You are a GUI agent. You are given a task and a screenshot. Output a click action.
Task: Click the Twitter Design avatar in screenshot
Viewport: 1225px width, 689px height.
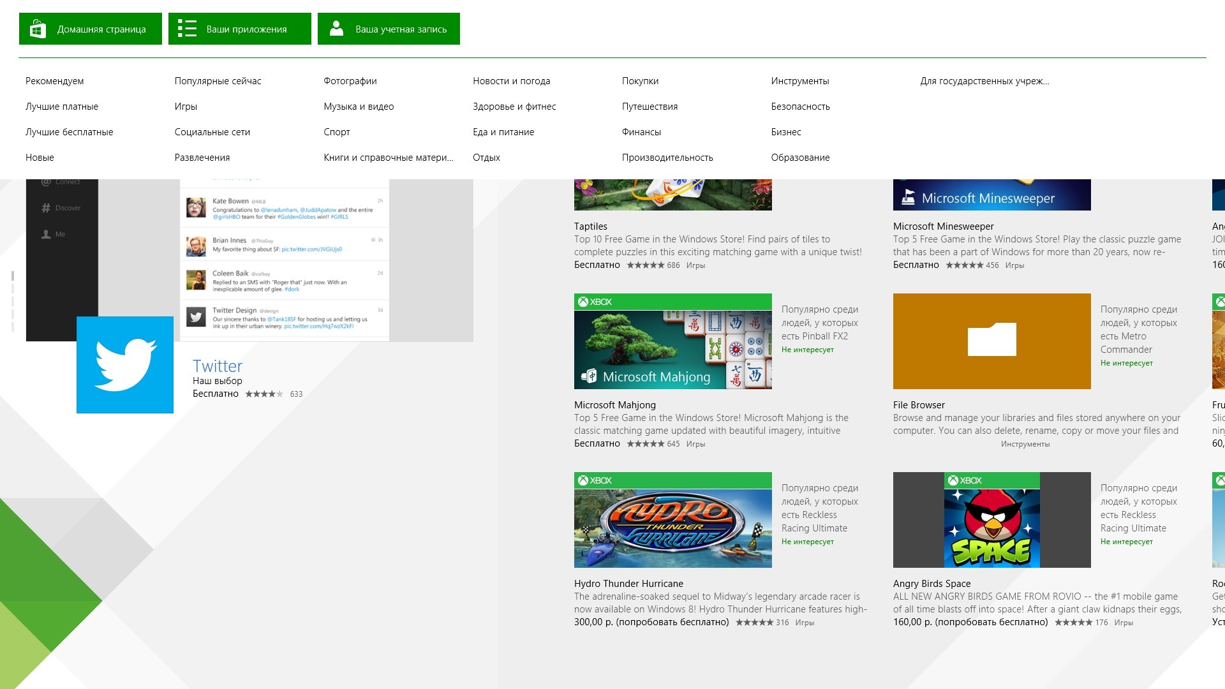click(196, 317)
